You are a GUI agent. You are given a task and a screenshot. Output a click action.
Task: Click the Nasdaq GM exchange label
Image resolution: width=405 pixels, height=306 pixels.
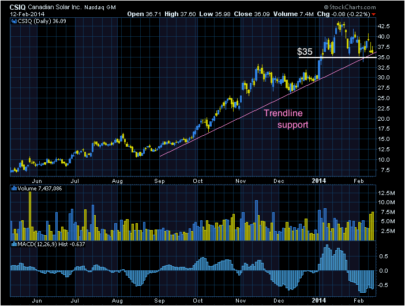(100, 7)
